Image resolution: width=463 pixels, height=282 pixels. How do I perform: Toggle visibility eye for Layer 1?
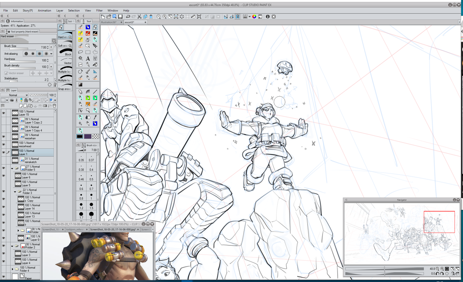point(3,153)
